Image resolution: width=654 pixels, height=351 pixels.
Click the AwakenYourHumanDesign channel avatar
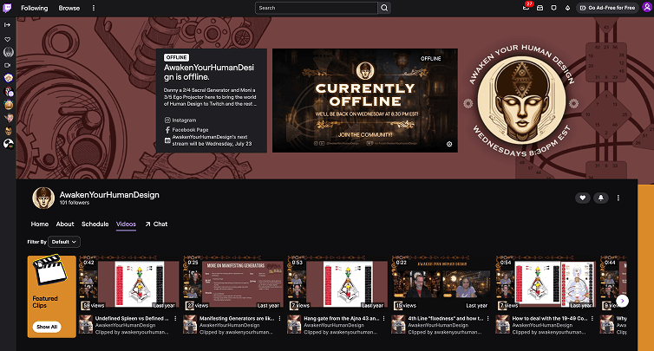[x=43, y=198]
